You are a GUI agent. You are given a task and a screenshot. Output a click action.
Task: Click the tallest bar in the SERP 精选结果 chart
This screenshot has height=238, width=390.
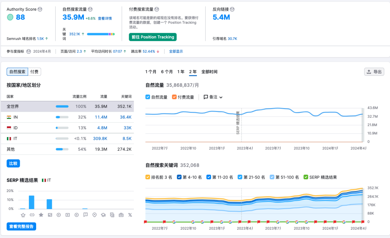[32, 202]
